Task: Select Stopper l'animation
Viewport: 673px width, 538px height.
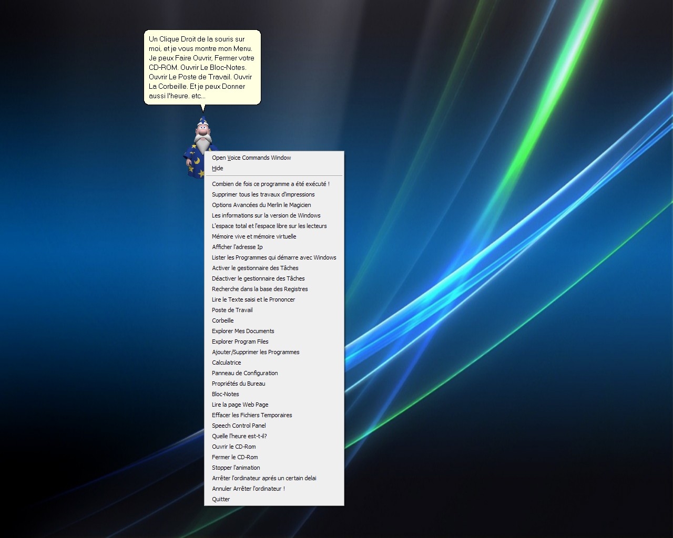Action: coord(274,468)
